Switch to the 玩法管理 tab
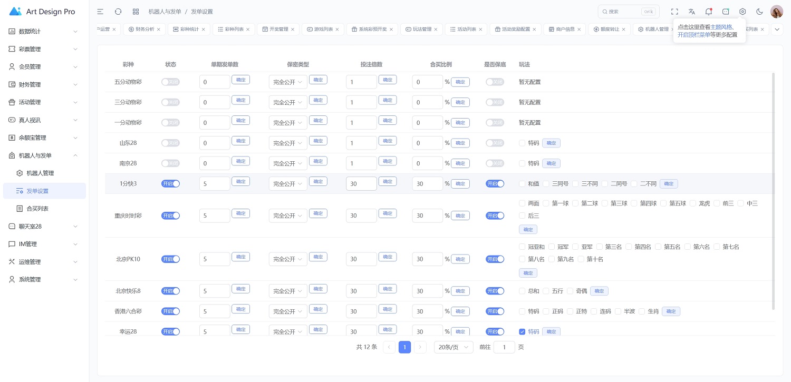 pos(421,30)
